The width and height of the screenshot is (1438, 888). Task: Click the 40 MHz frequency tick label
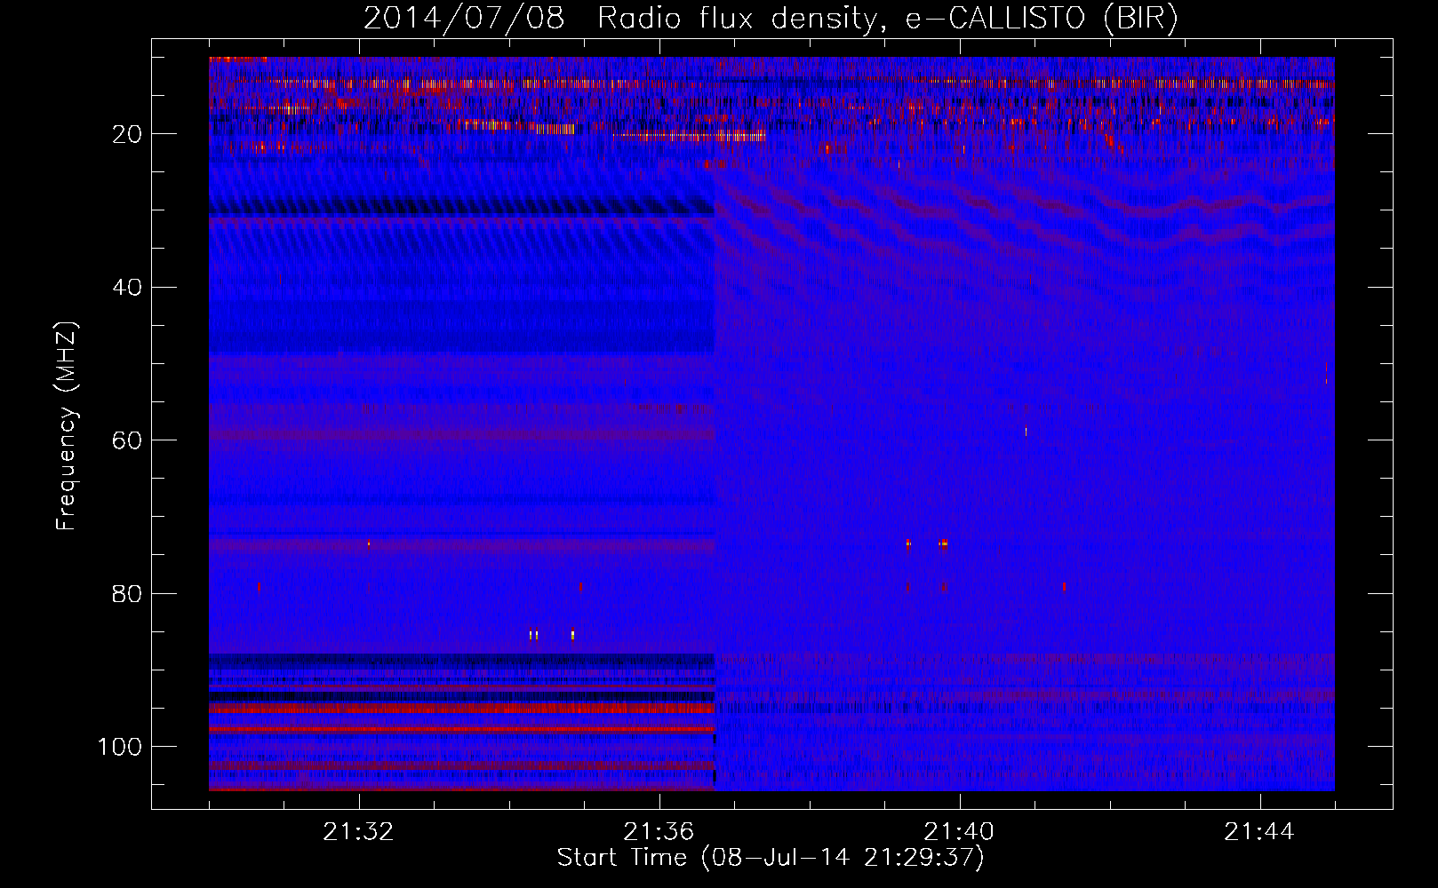[x=128, y=287]
